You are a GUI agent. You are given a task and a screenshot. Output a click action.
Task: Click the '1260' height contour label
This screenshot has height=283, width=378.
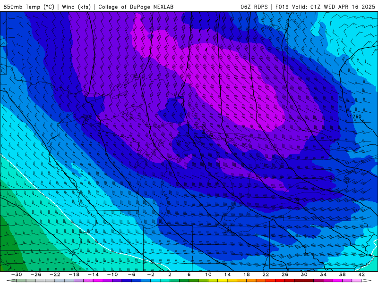(355, 117)
